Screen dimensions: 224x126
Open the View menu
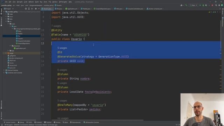click(14, 2)
